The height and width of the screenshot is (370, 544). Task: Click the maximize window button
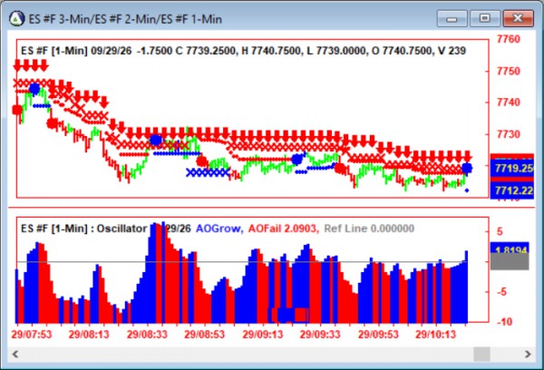(485, 18)
